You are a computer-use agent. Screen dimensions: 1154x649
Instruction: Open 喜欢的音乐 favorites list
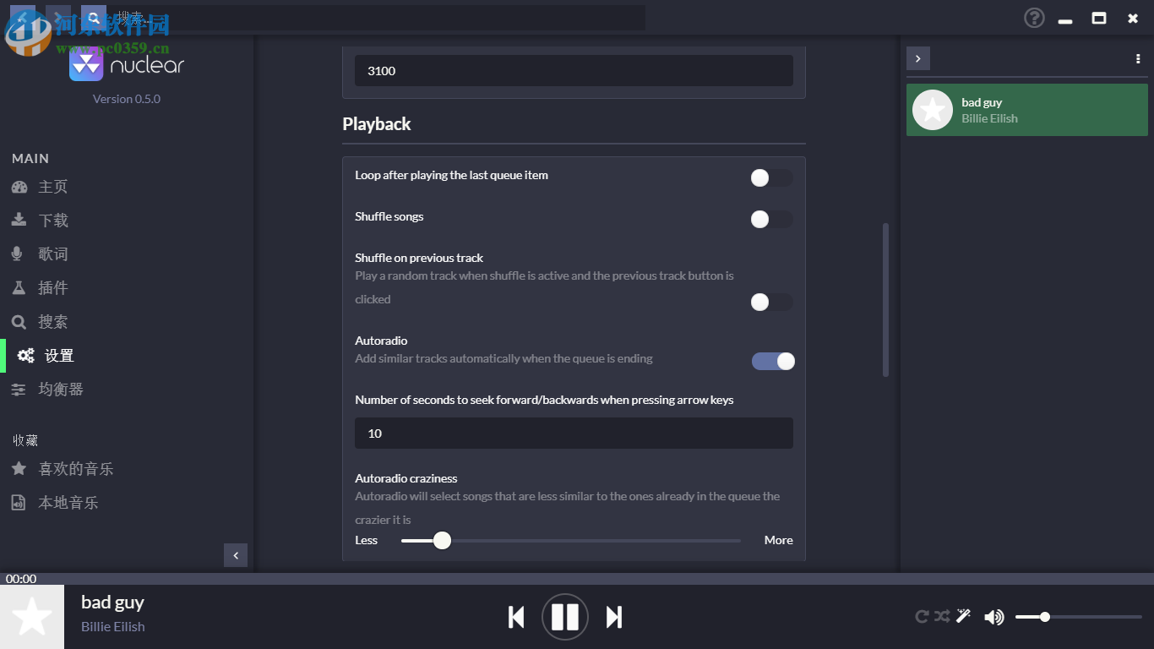point(127,469)
